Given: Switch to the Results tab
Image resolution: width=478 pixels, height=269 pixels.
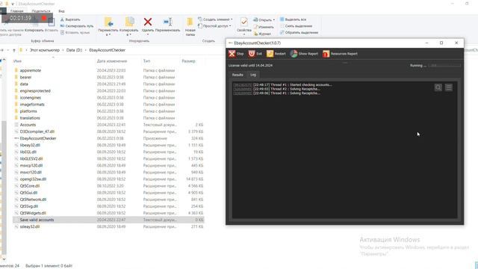Looking at the screenshot, I should pyautogui.click(x=238, y=75).
